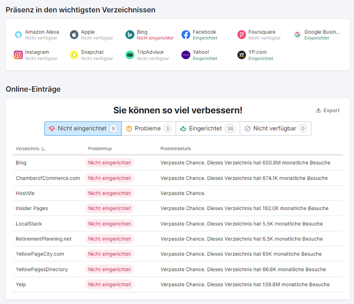Click the Export button

tap(328, 110)
